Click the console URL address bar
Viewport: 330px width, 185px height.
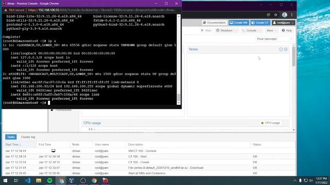[x=102, y=10]
